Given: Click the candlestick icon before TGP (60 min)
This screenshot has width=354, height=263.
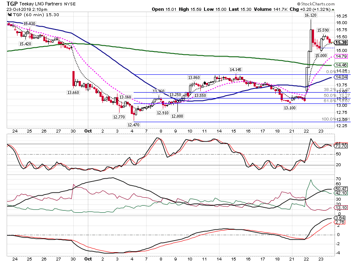Looking at the screenshot, I should click(x=10, y=15).
